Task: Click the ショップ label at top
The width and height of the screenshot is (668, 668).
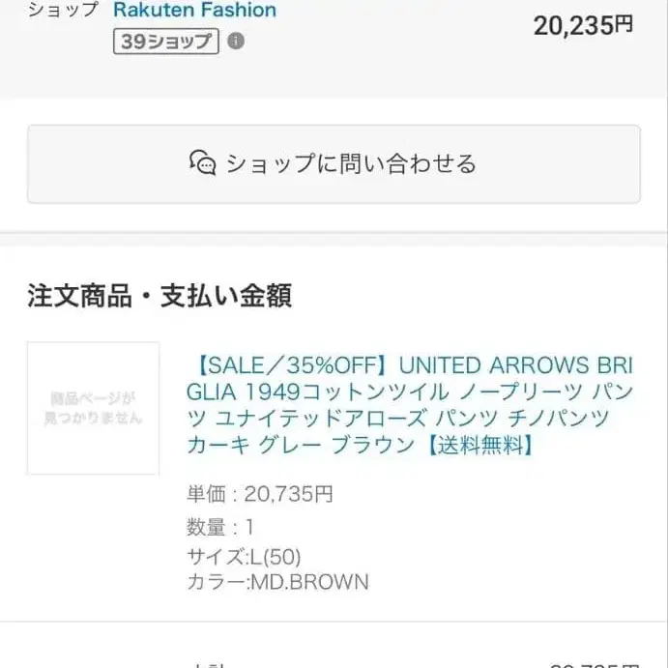Action: [x=63, y=11]
